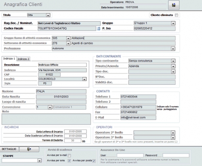Click the Rag.Soc. / Nominat. field
The width and height of the screenshot is (202, 166).
point(69,23)
